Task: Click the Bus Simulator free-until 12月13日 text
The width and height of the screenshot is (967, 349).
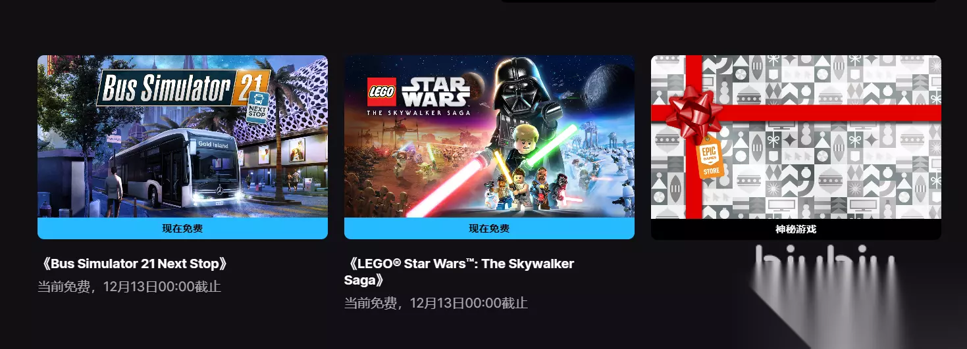Action: [129, 287]
